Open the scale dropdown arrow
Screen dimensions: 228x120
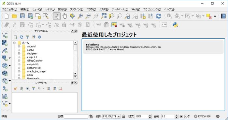(119, 116)
